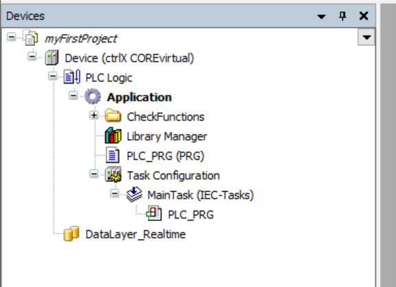Screen dimensions: 396x287
Task: Click the myFirstProject document icon
Action: [32, 38]
